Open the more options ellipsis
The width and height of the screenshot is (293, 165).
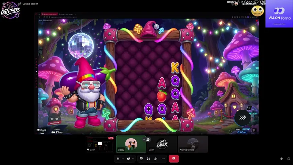pyautogui.click(x=163, y=158)
